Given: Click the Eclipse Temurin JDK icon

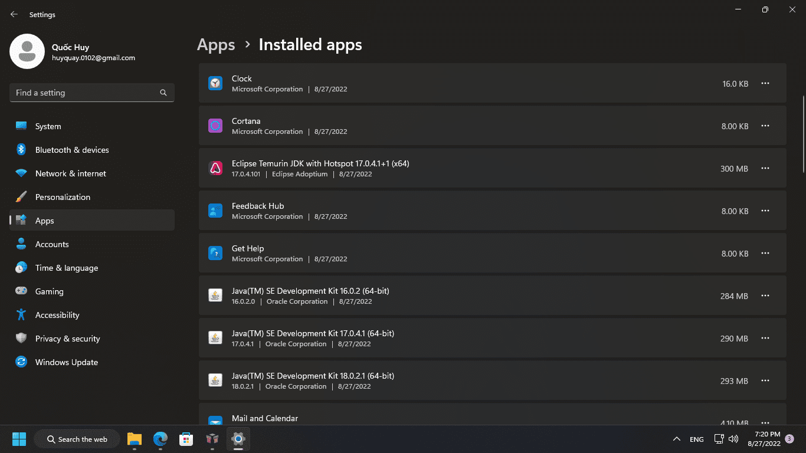Looking at the screenshot, I should click(215, 169).
